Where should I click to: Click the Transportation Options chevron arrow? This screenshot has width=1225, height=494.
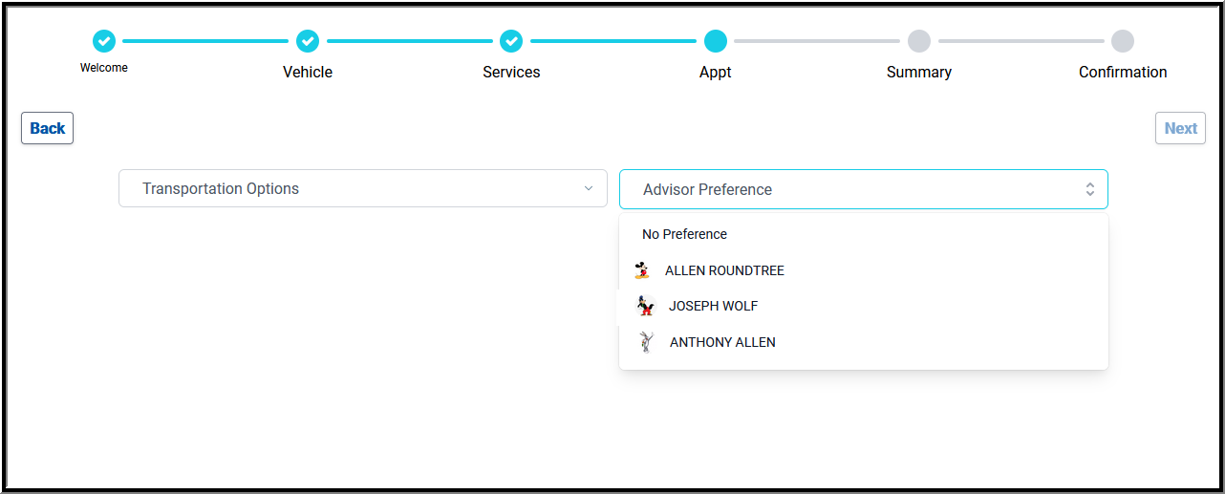coord(589,188)
